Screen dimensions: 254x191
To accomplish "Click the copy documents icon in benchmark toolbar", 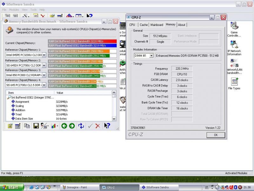I will [27, 126].
